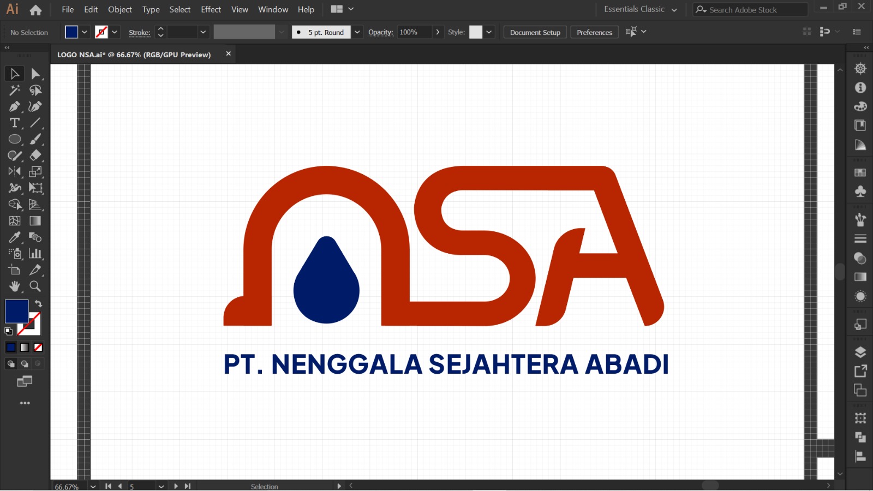This screenshot has height=491, width=873.
Task: Activate the Zoom tool
Action: point(35,286)
